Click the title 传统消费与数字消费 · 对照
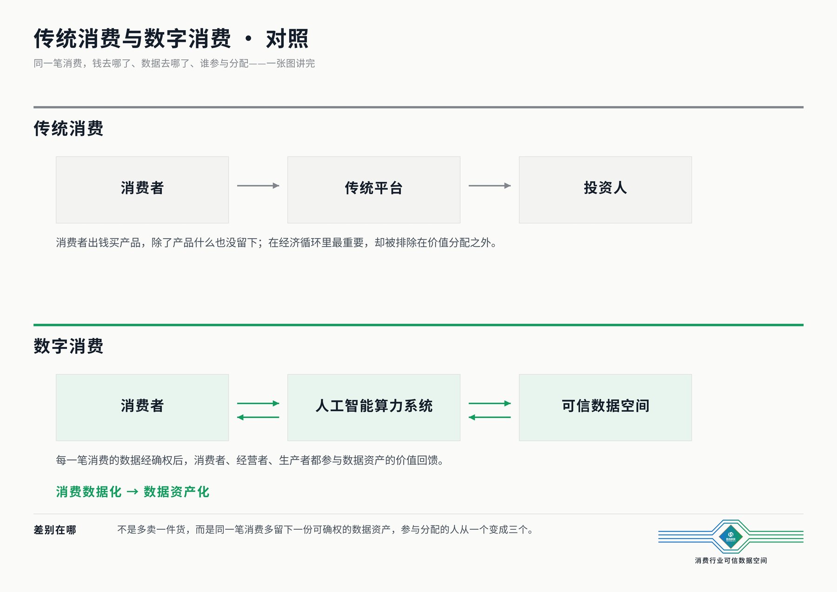The height and width of the screenshot is (592, 837). 171,39
